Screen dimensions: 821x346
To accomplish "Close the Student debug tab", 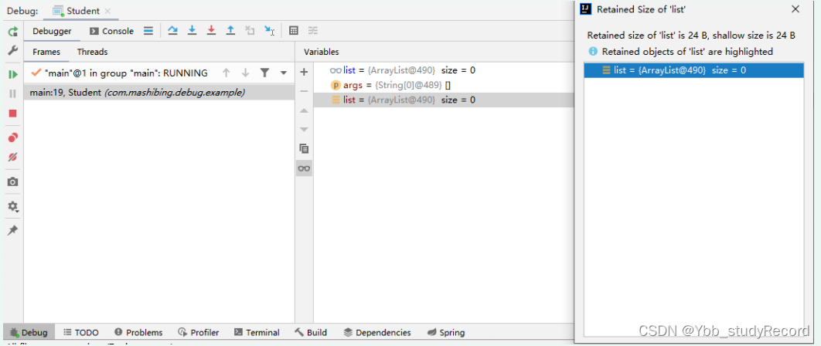I will [x=107, y=11].
